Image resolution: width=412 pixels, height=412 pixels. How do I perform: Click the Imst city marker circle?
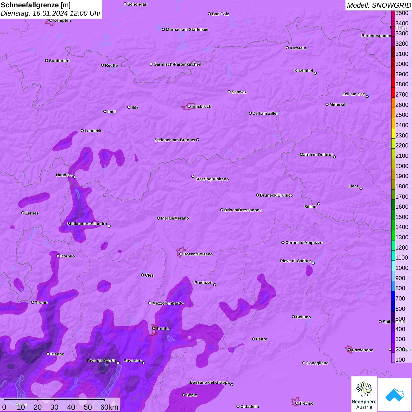pos(105,112)
